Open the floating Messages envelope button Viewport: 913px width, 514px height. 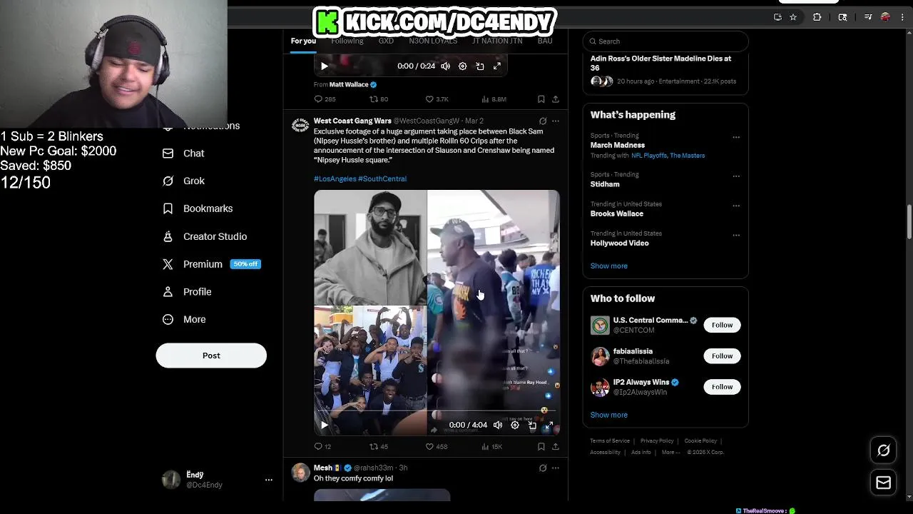pos(884,483)
